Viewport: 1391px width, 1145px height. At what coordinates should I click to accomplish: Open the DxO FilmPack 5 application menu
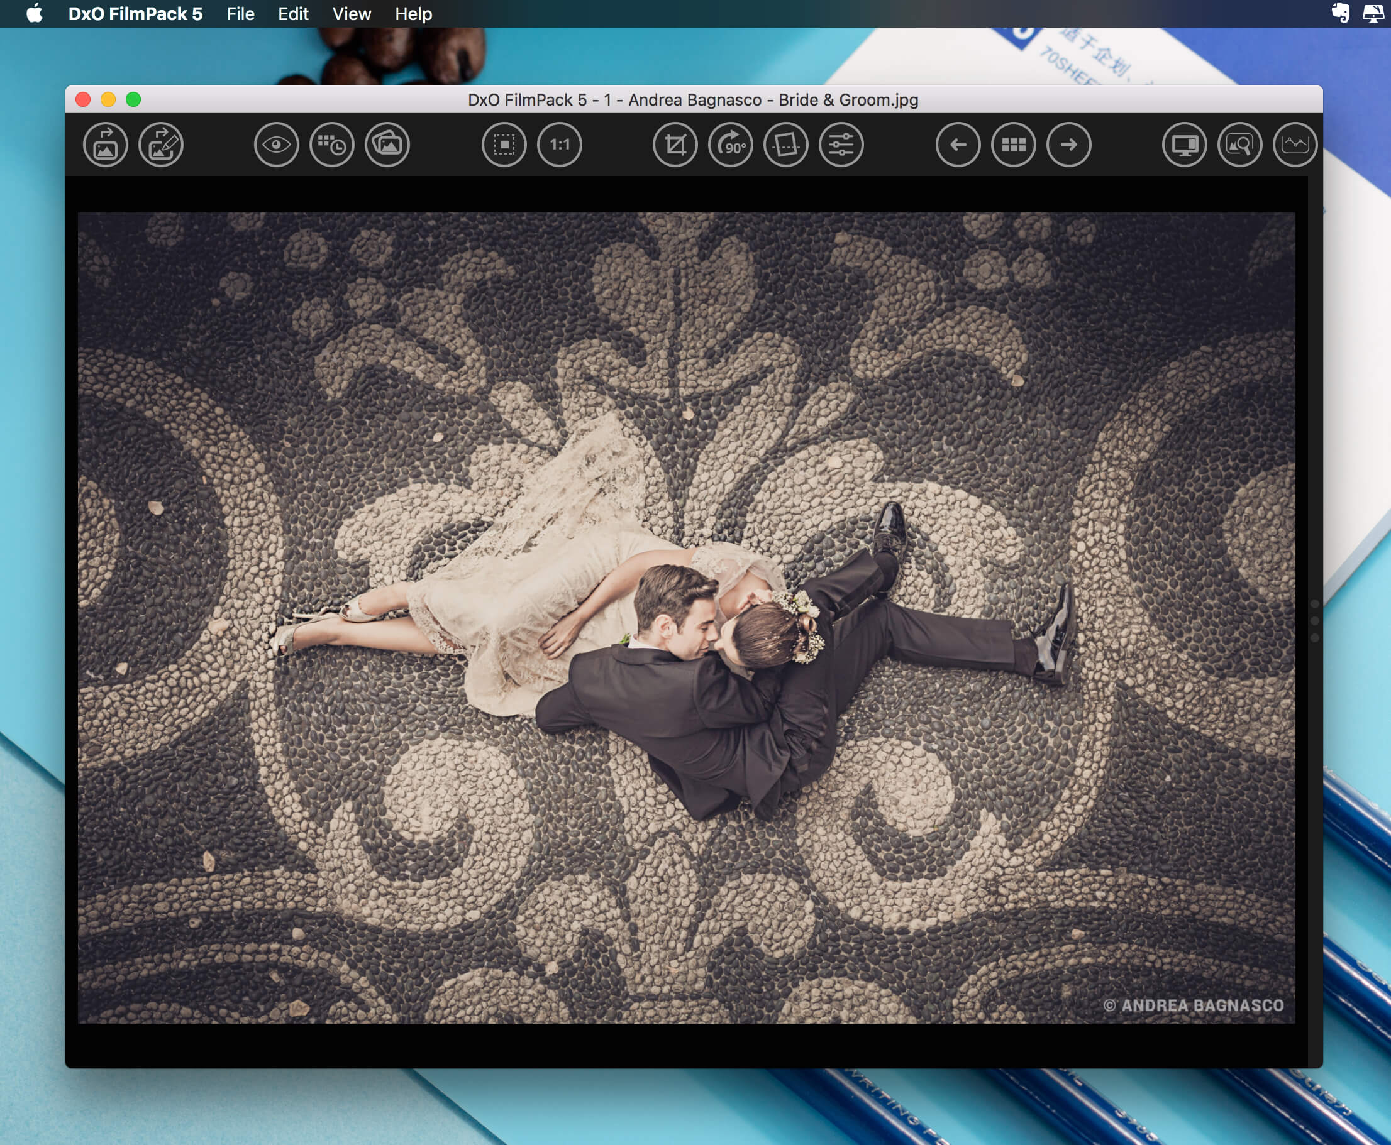pyautogui.click(x=135, y=14)
